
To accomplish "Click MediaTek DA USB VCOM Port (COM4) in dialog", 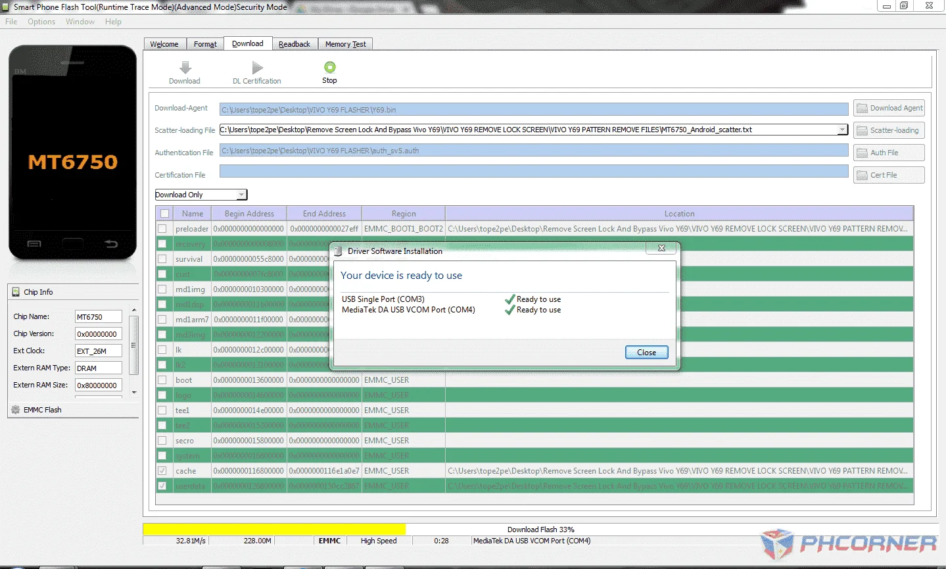I will coord(408,310).
